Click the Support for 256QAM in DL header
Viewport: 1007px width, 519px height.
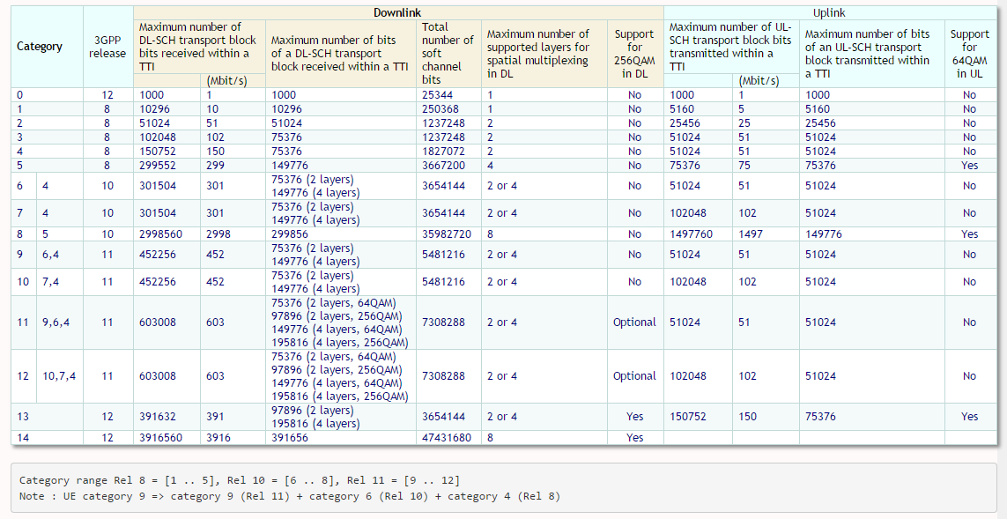click(x=634, y=54)
